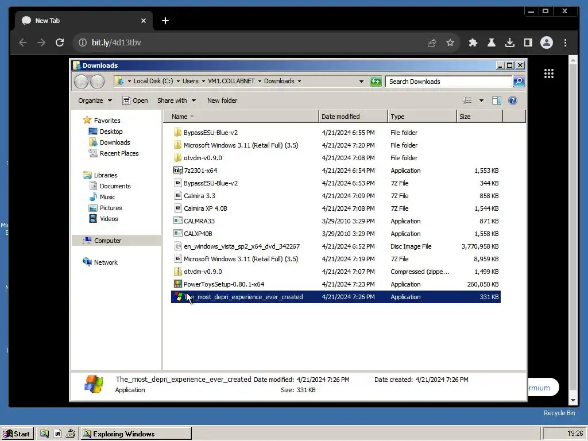Expand the dropdown arrow after VM1.COLLABNET

tap(260, 82)
